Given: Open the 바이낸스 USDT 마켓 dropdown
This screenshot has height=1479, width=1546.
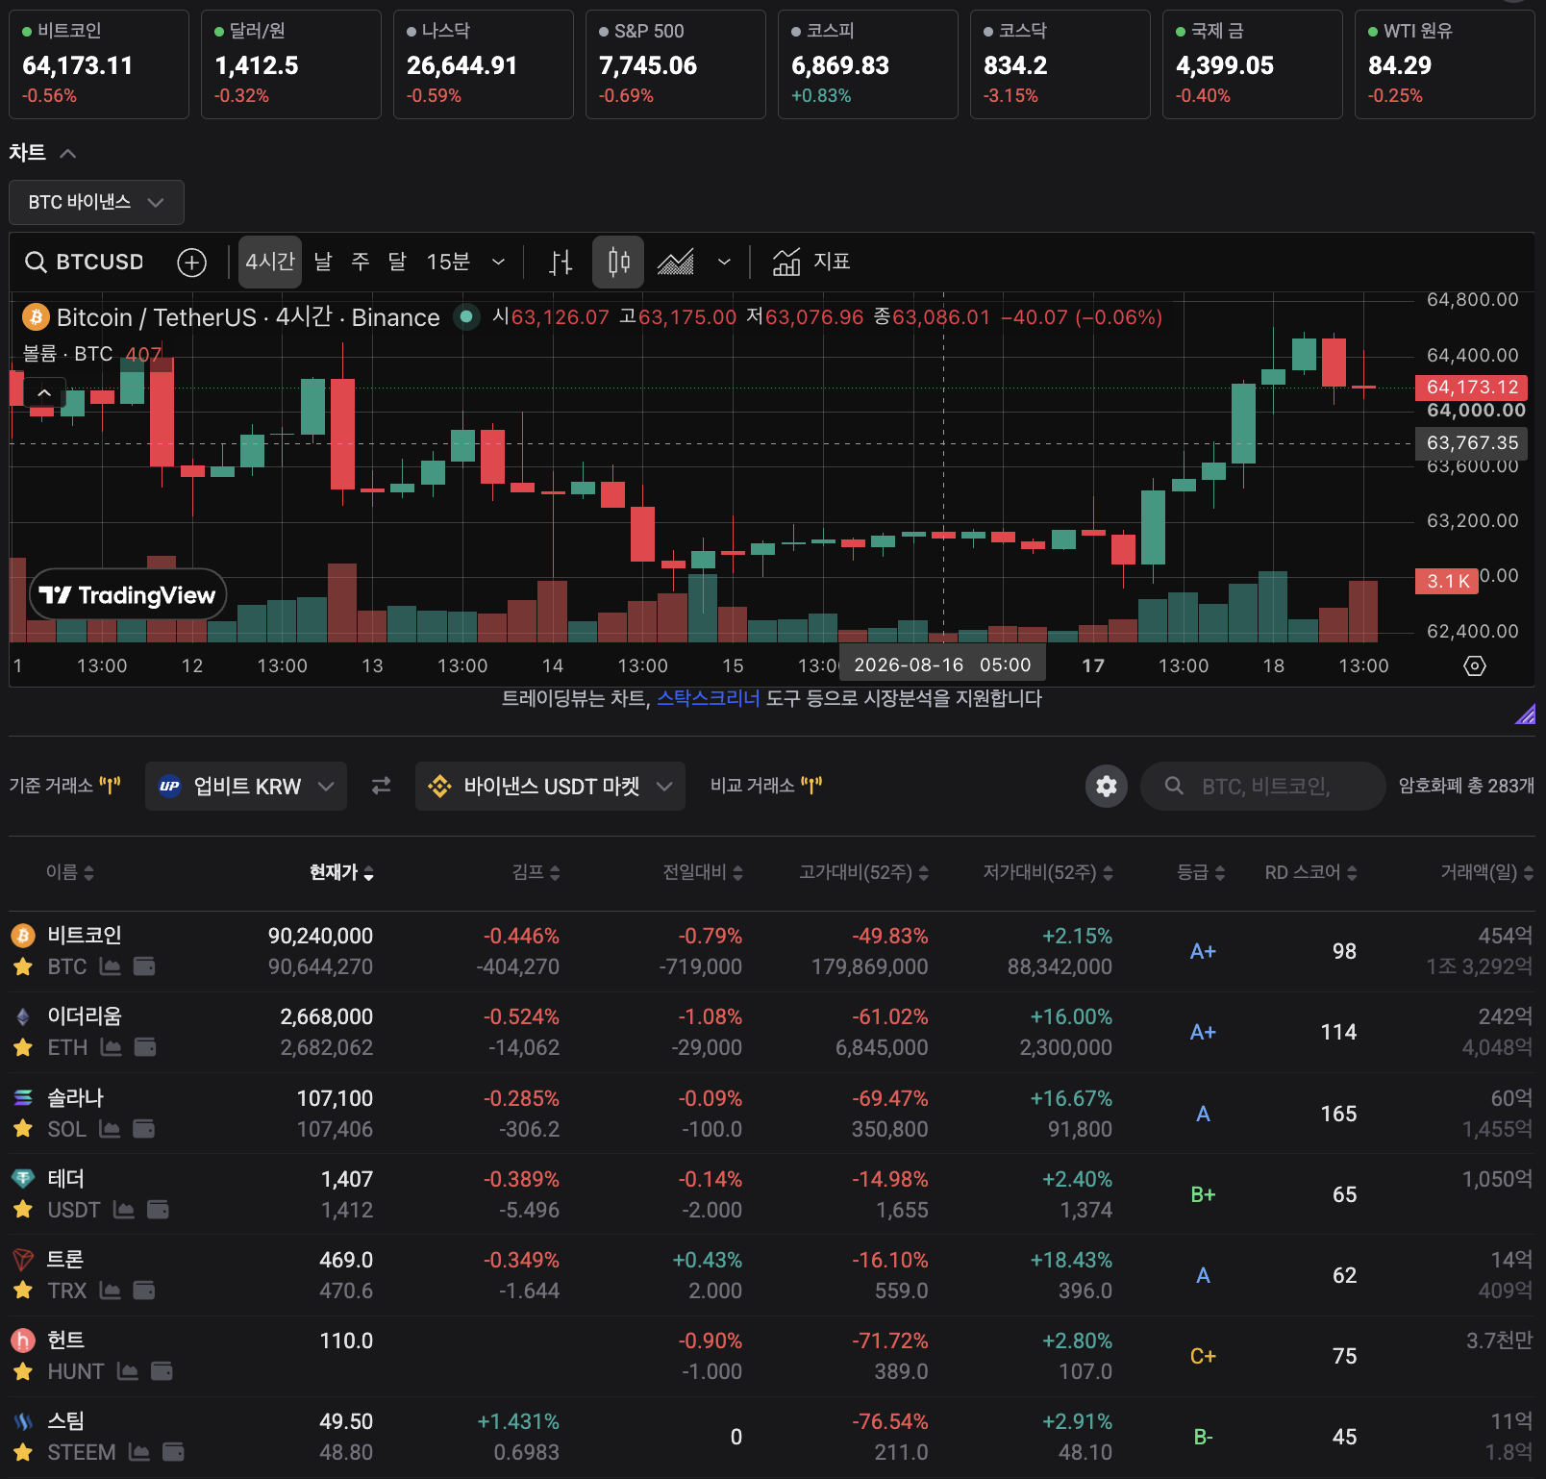Looking at the screenshot, I should pyautogui.click(x=550, y=786).
